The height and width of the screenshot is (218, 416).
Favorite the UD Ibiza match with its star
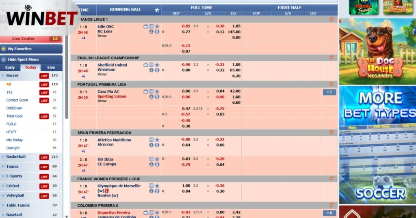[x=157, y=159]
